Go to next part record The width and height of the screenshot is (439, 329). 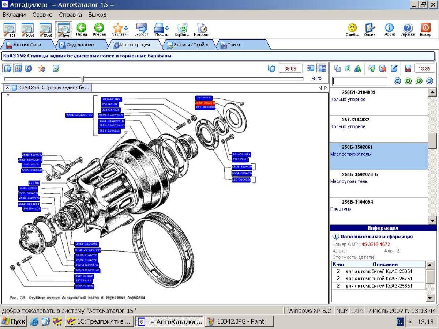point(419,81)
